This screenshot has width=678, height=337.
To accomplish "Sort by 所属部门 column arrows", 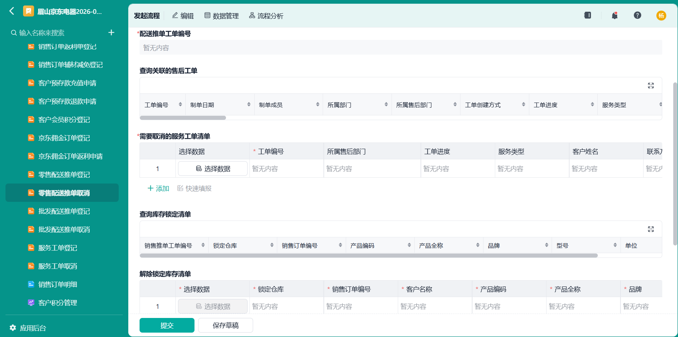I will click(386, 104).
